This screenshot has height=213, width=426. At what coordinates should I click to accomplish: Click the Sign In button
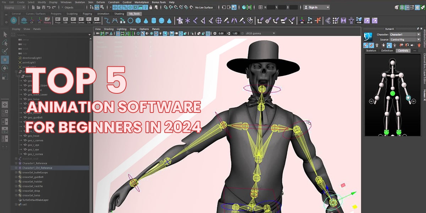pos(312,6)
